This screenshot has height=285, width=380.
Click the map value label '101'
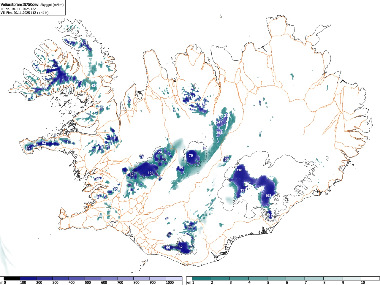click(x=151, y=173)
